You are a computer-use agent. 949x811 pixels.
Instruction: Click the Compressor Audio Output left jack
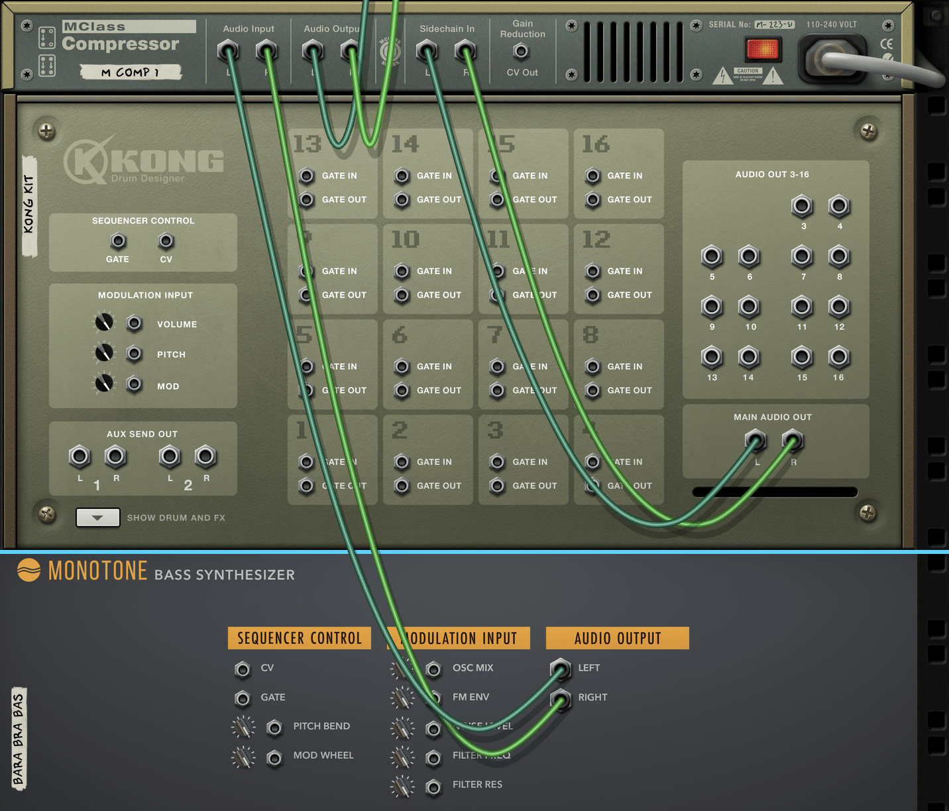tap(313, 50)
